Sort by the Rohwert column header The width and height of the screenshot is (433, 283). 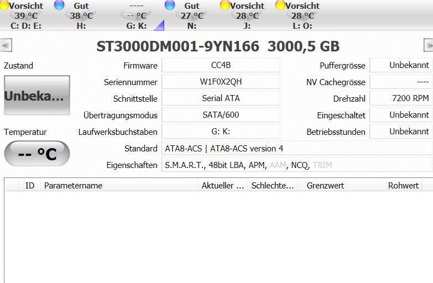385,186
